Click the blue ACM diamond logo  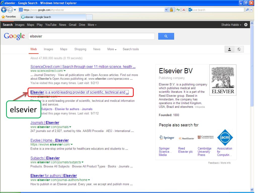tap(225, 137)
